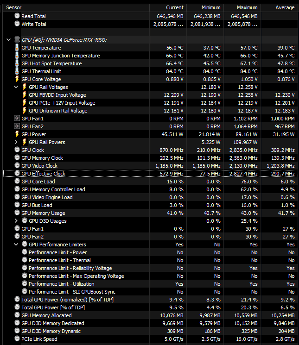299x345 pixels.
Task: Click the Minimum column header
Action: coord(205,7)
